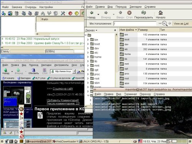Open the Дерево sidebar dropdown
Viewport: 192px width, 144px height.
coord(91,30)
